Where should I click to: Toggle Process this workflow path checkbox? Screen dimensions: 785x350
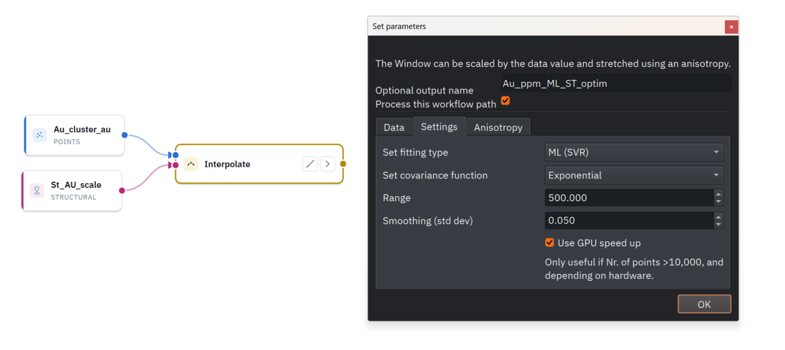tap(505, 101)
